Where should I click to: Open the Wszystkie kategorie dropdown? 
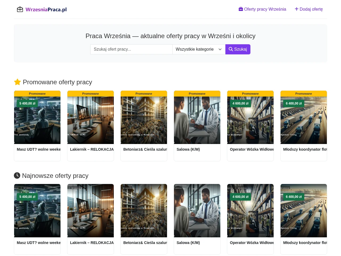[x=199, y=49]
